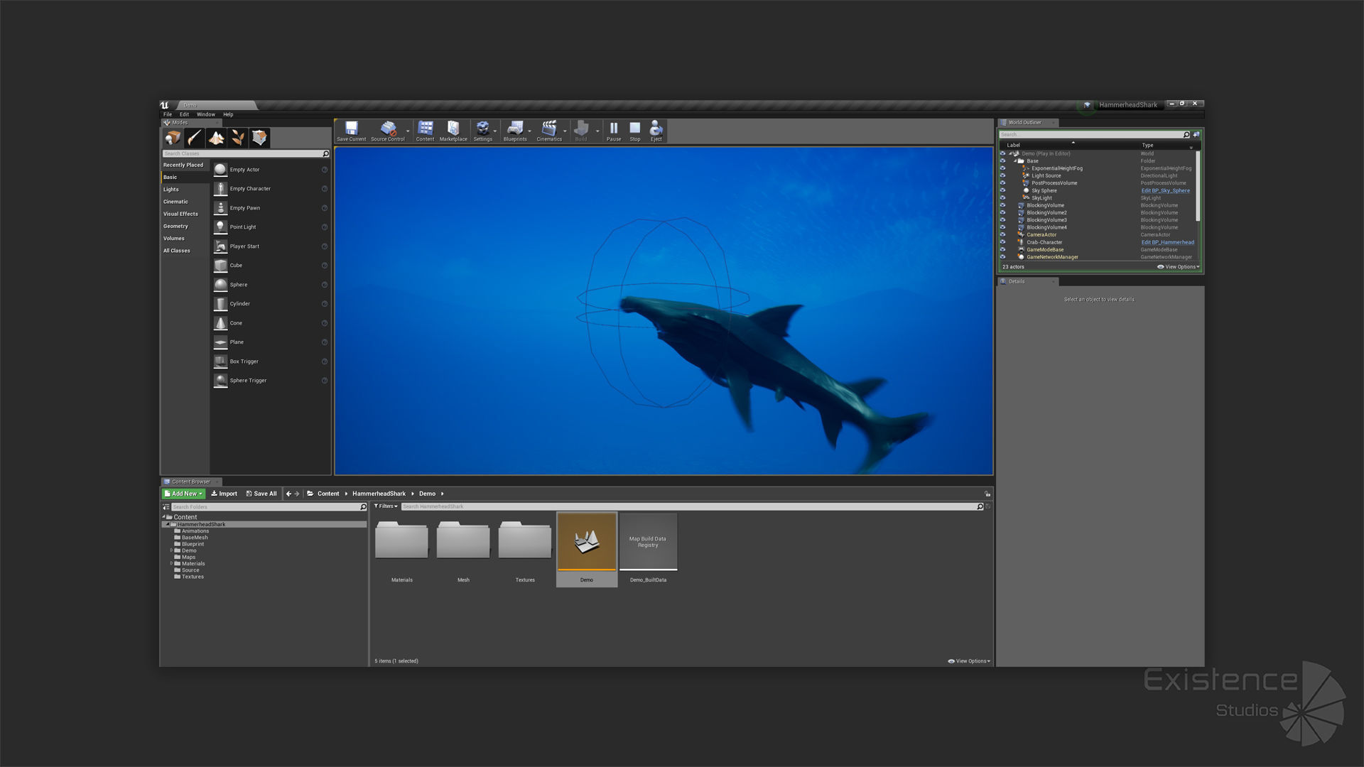This screenshot has width=1364, height=767.
Task: Click Save All button
Action: tap(261, 494)
